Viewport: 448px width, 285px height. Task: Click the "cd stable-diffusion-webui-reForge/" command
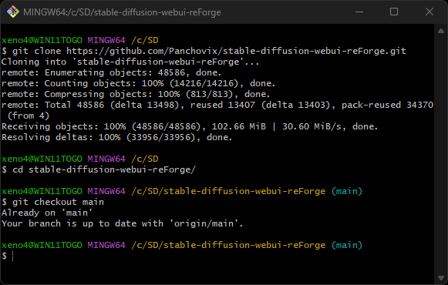click(104, 169)
